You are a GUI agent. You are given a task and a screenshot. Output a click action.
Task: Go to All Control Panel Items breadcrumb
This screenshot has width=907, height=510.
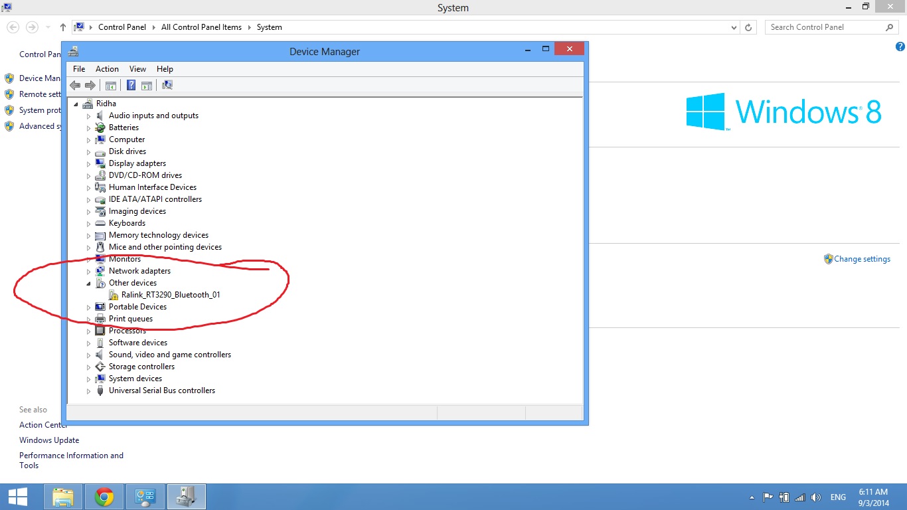[201, 27]
